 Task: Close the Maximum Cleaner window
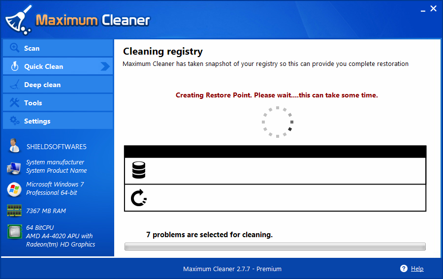[x=433, y=8]
